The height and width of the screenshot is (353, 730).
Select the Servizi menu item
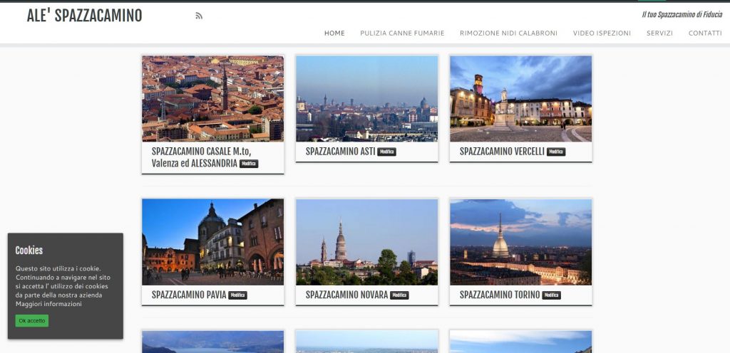click(x=659, y=33)
